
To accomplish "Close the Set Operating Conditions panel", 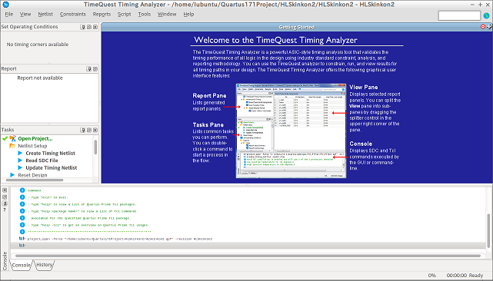I will pyautogui.click(x=95, y=27).
